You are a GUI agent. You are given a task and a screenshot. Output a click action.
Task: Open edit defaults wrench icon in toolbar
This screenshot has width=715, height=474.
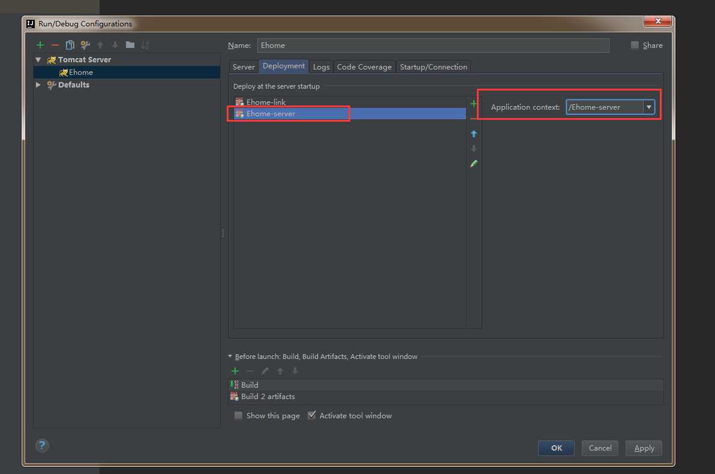click(85, 44)
